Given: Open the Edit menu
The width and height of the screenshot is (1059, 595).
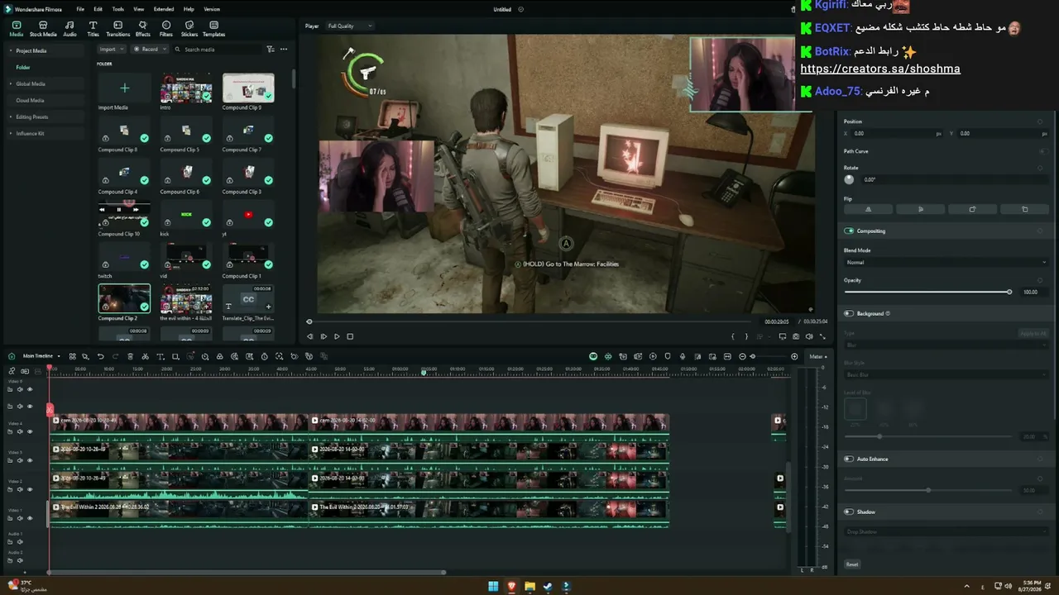Looking at the screenshot, I should tap(98, 9).
